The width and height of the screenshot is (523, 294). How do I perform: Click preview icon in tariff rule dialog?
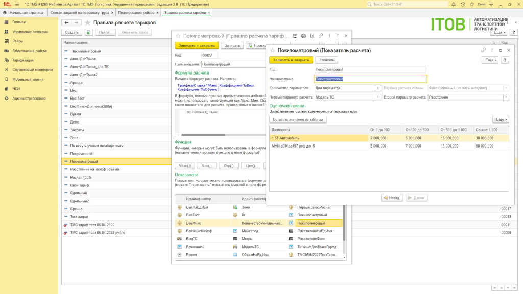coord(312,36)
